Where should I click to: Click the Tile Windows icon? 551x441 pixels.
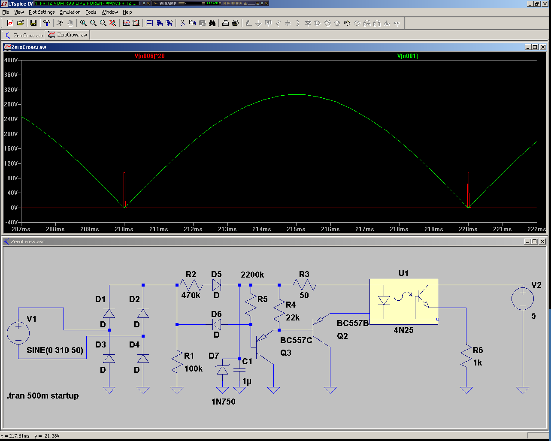[149, 23]
